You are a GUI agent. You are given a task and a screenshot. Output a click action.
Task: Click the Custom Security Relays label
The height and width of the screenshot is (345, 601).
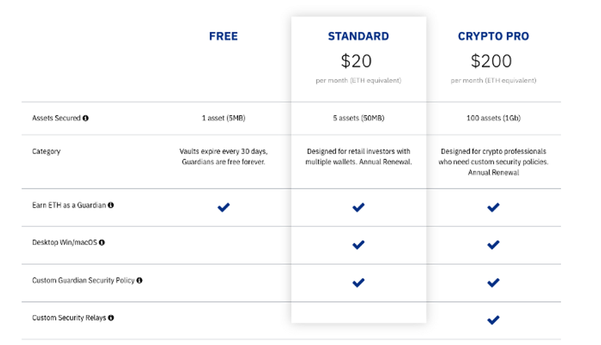click(69, 318)
